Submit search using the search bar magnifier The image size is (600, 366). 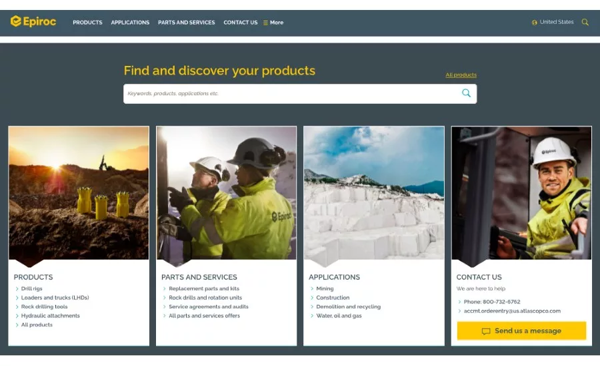(466, 93)
